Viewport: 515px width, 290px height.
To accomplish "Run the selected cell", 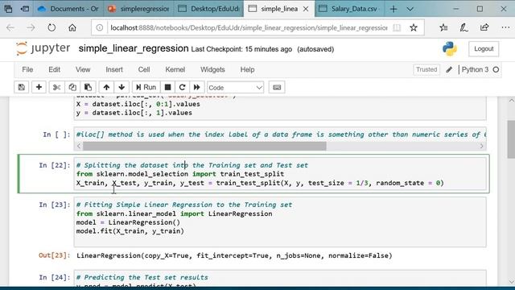I will pos(146,88).
